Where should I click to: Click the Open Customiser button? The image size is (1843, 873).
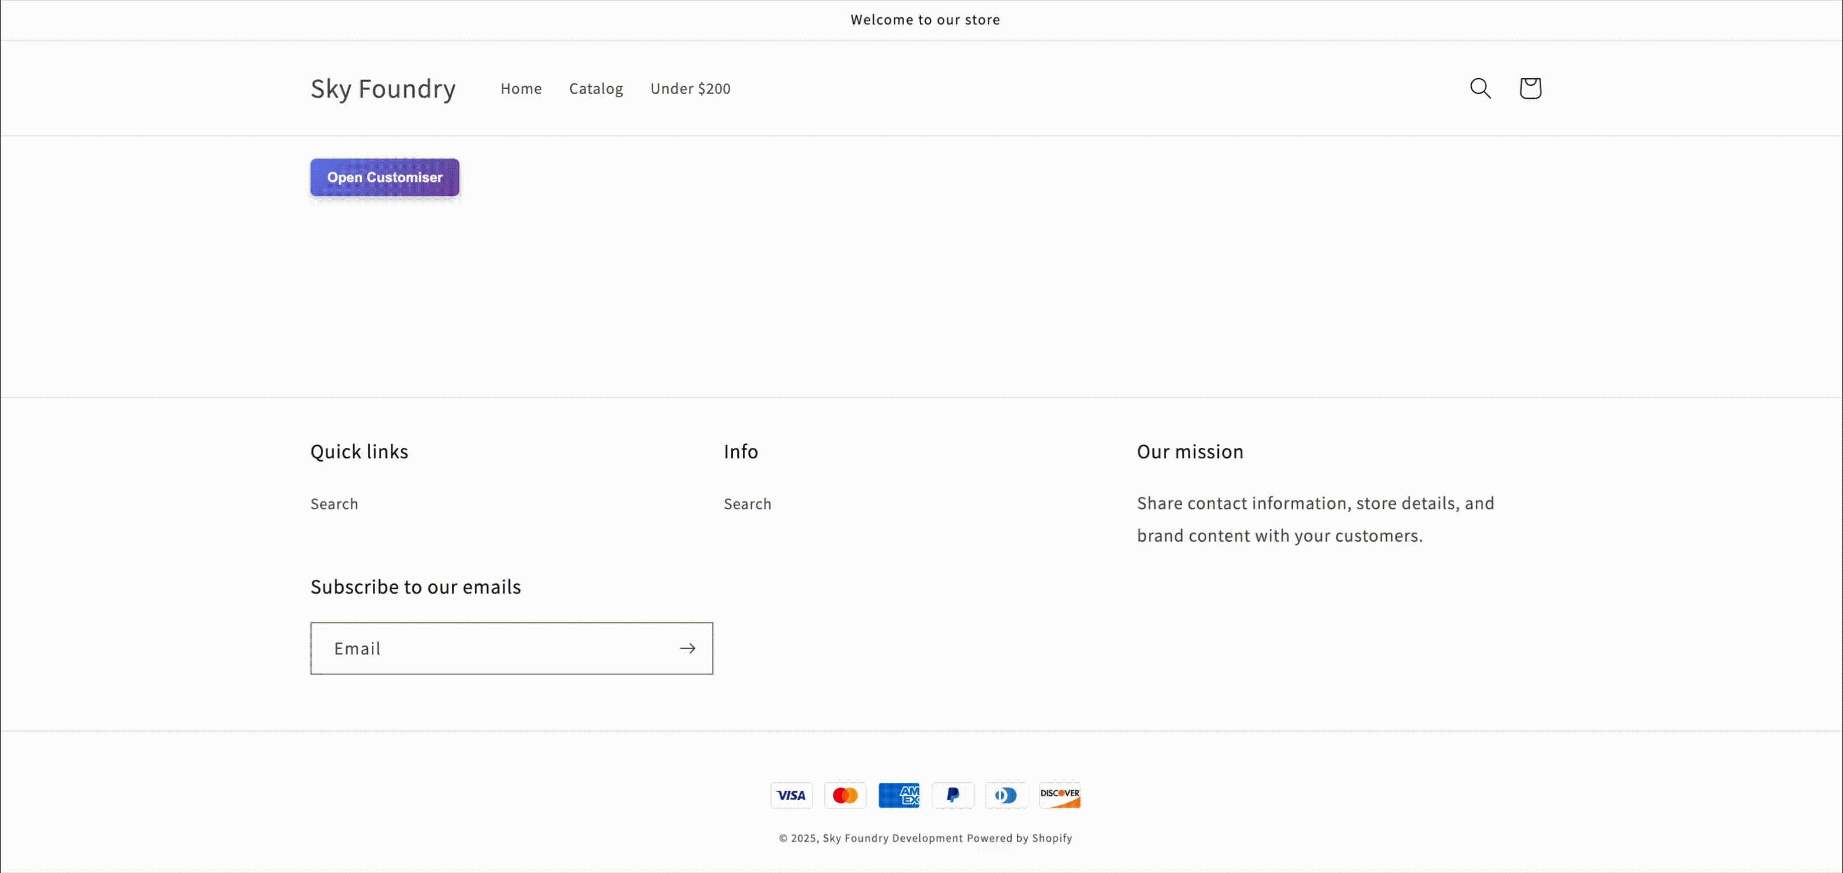(x=384, y=177)
